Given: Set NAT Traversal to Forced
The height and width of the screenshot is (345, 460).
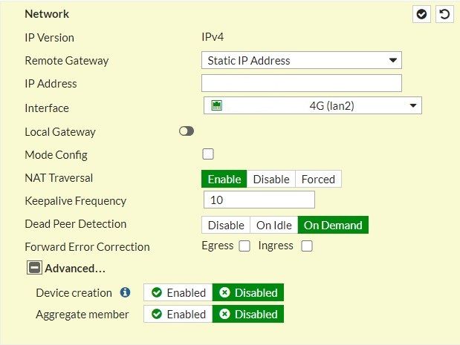Looking at the screenshot, I should [318, 179].
